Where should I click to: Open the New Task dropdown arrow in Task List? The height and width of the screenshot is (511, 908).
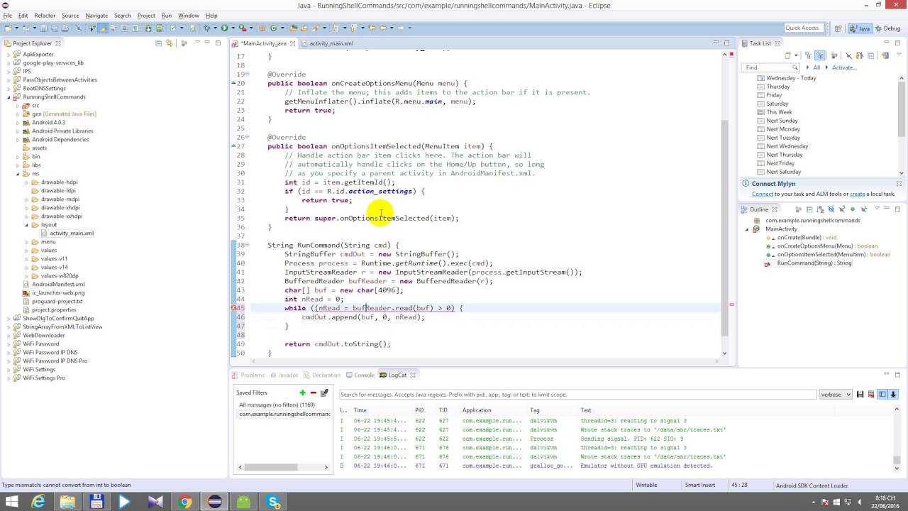pyautogui.click(x=796, y=55)
